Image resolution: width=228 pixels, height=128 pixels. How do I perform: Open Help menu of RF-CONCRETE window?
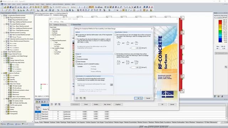pos(62,22)
